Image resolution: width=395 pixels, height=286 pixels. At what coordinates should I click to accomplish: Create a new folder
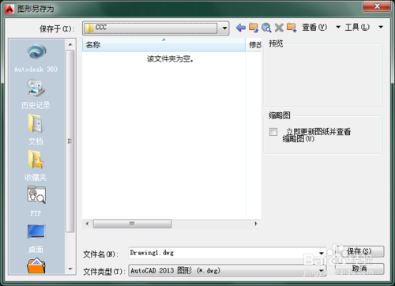pos(292,28)
